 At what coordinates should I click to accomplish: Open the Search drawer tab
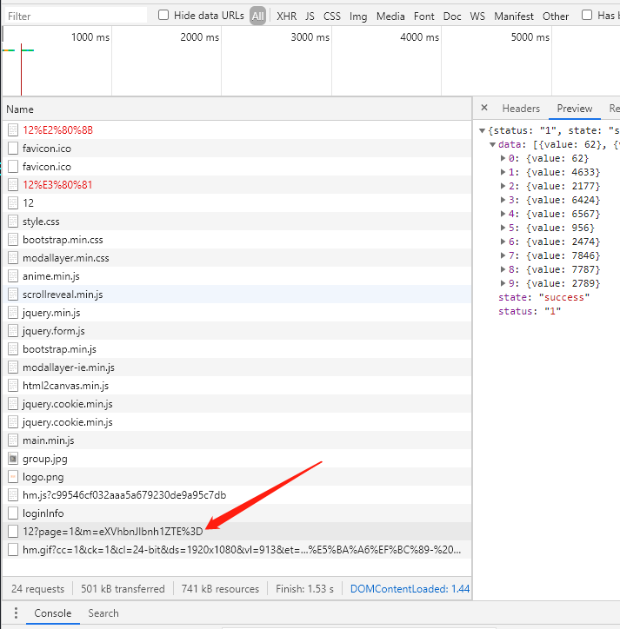pyautogui.click(x=103, y=613)
